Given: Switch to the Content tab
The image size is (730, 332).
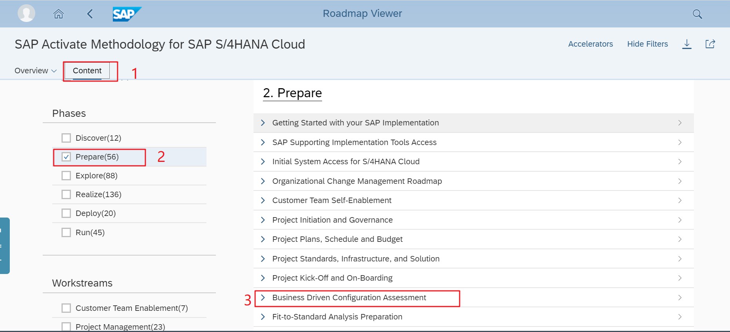Looking at the screenshot, I should coord(87,71).
